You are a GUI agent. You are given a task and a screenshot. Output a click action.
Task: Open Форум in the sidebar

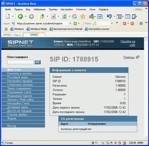[23, 118]
